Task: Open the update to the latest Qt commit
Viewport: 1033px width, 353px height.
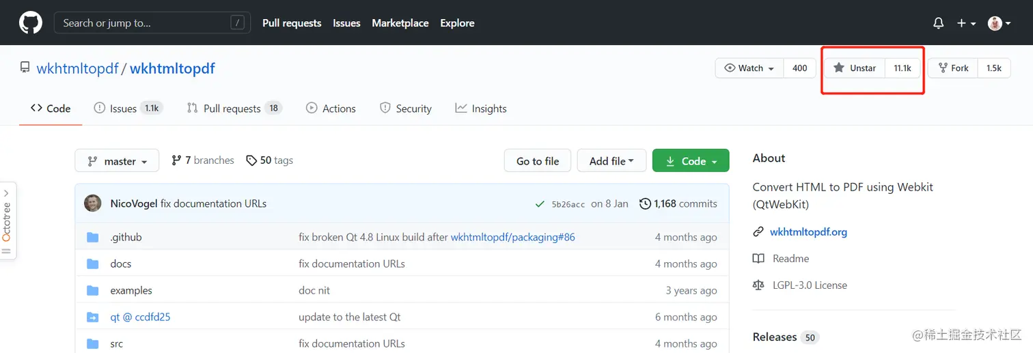Action: pyautogui.click(x=350, y=317)
